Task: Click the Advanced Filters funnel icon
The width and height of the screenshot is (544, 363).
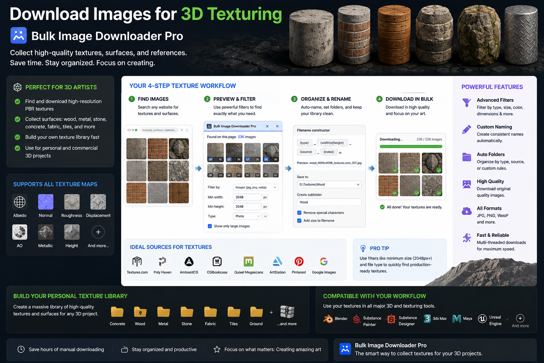Action: pos(467,103)
